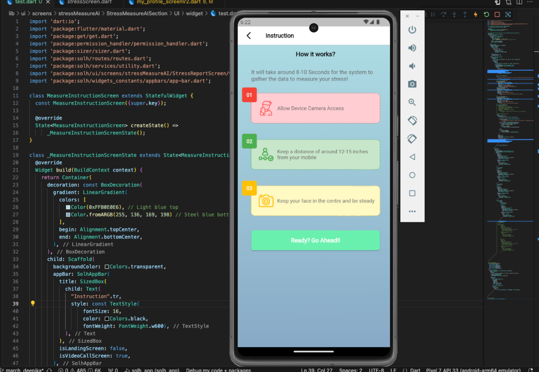Click the StressMeasureAISection breadcrumb segment
This screenshot has height=372, width=539.
[x=137, y=13]
